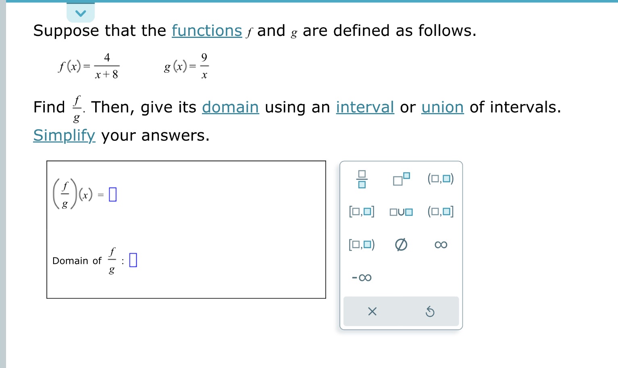
Task: Insert an exponent template
Action: click(400, 178)
